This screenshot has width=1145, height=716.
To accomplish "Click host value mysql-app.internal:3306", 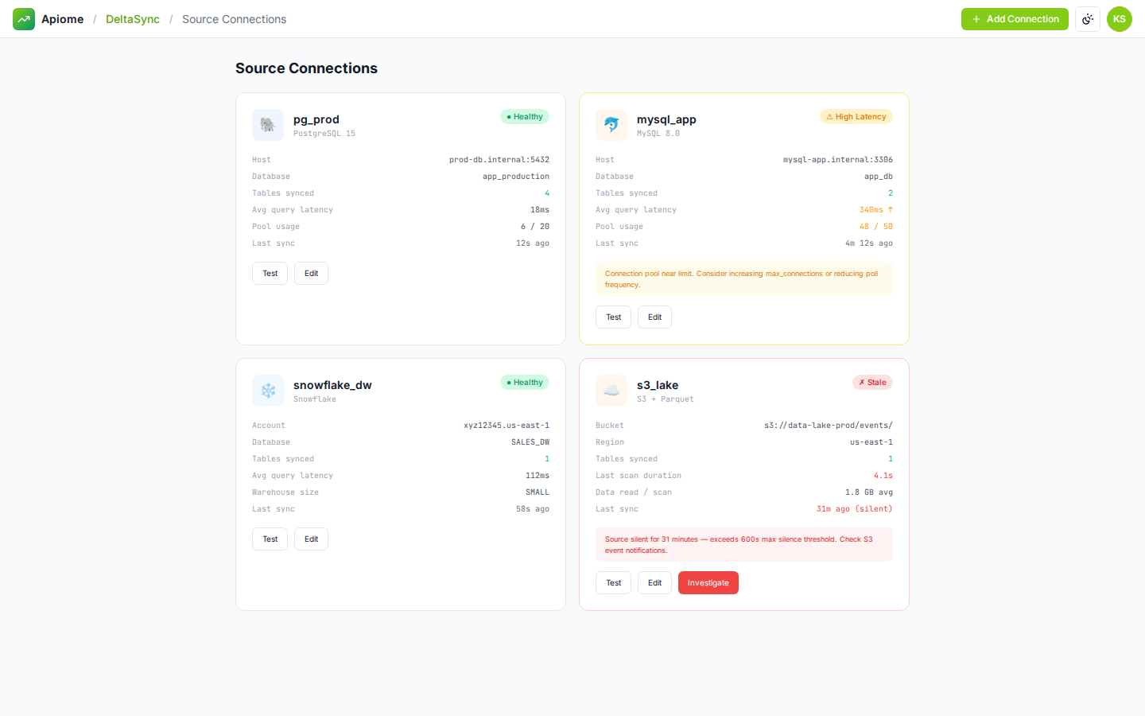I will [838, 160].
